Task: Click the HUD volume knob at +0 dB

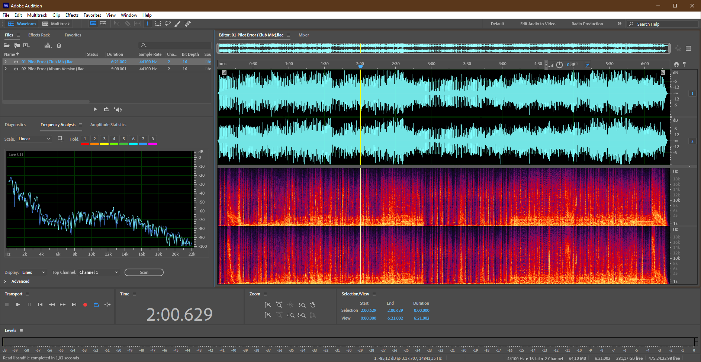Action: 559,65
